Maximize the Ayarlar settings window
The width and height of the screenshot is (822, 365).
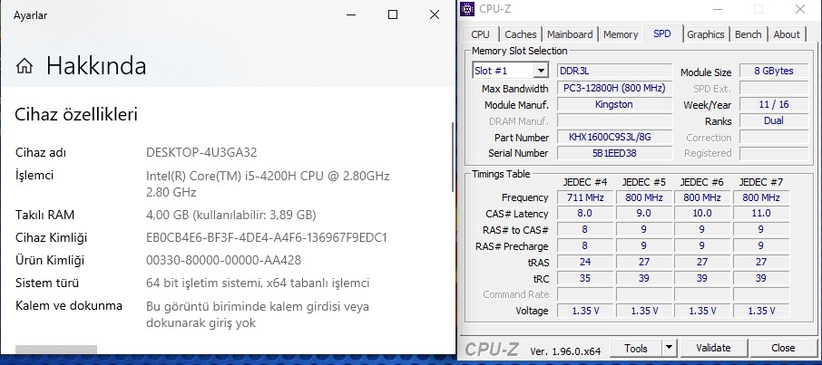click(x=393, y=14)
